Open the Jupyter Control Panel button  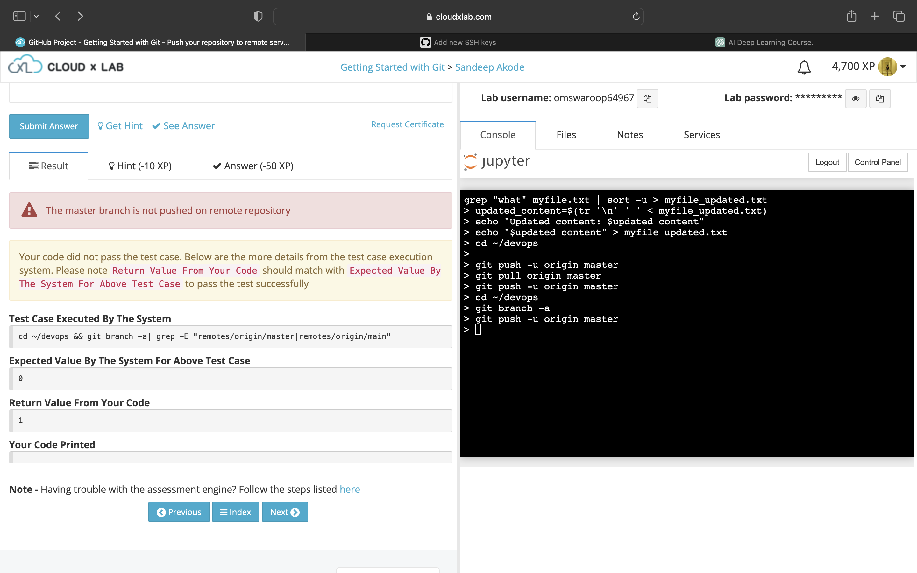coord(878,162)
